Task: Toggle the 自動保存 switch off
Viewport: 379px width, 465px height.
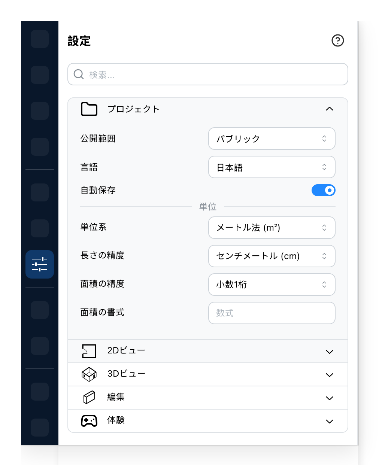Action: click(324, 190)
